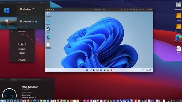
Task: Open Search in the Windows 11 taskbar
Action: [x=90, y=70]
